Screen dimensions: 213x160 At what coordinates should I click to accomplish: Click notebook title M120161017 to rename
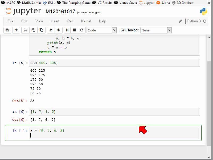click(60, 11)
